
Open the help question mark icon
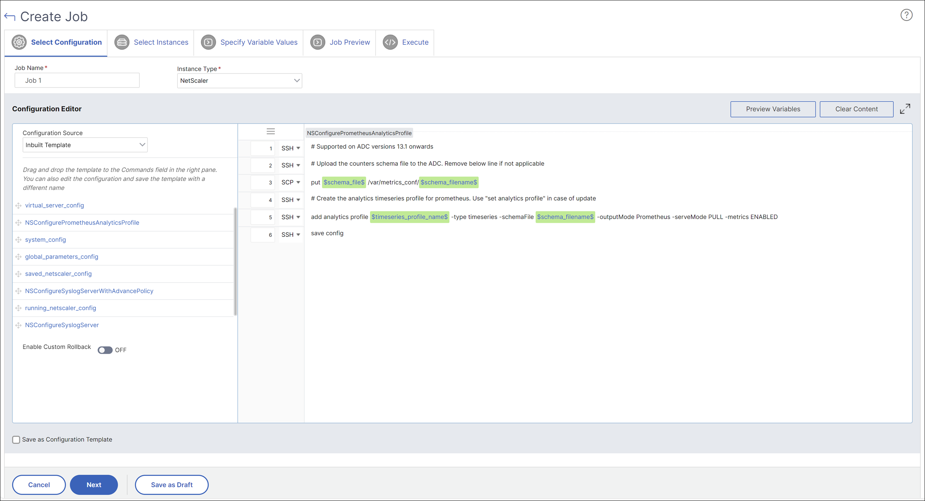coord(906,15)
